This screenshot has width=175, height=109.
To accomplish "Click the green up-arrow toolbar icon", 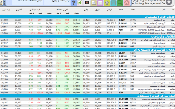I will click(x=107, y=3).
